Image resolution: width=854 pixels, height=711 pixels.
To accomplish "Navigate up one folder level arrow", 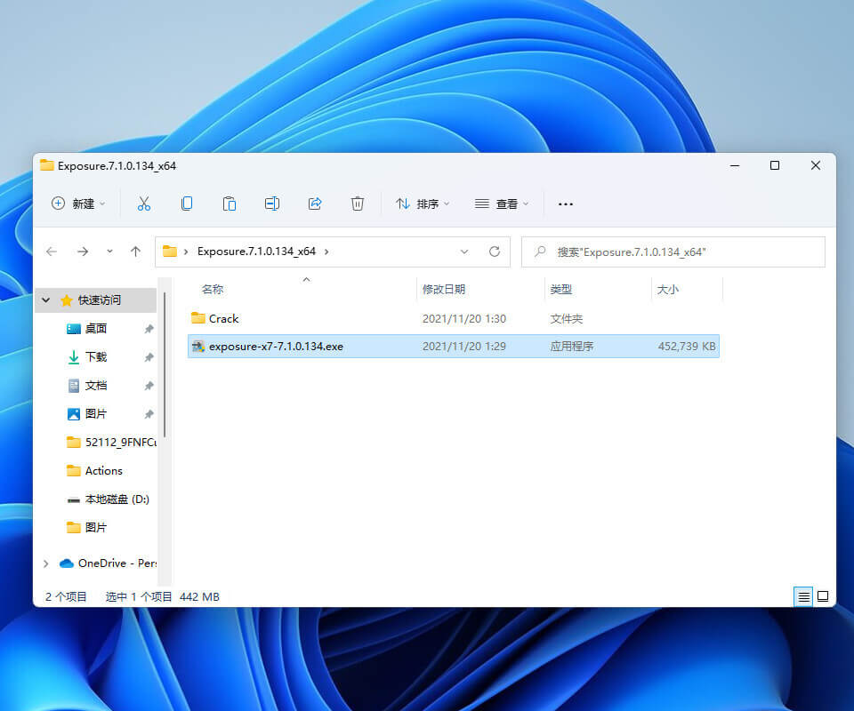I will [x=135, y=252].
